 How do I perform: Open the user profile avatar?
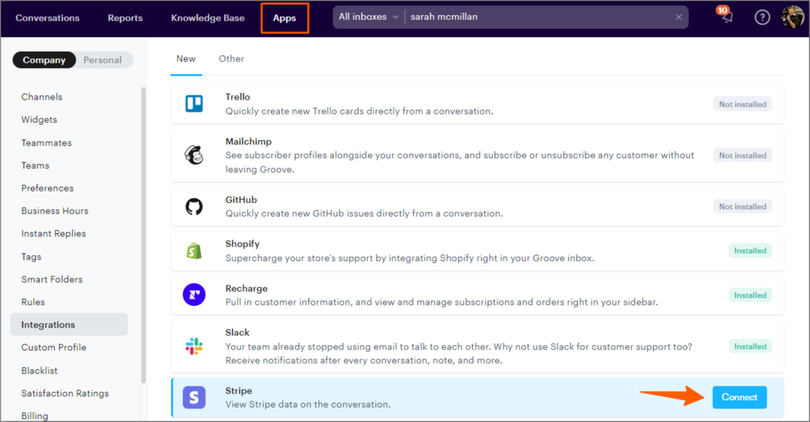coord(793,17)
